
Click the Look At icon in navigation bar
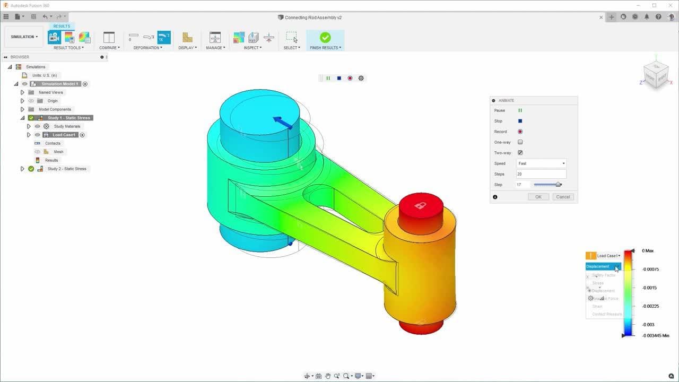(x=318, y=376)
